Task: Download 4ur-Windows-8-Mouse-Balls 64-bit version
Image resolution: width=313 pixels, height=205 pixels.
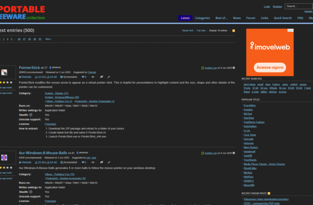Action: 52,162
